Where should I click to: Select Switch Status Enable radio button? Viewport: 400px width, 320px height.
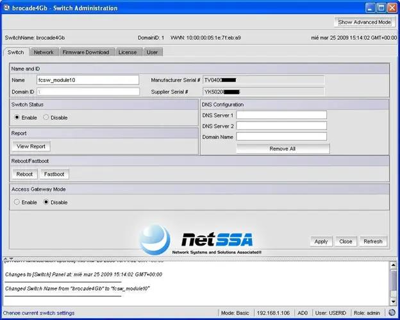[x=17, y=117]
